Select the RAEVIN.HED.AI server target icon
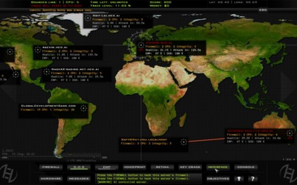The width and height of the screenshot is (297, 185). [x=38, y=50]
